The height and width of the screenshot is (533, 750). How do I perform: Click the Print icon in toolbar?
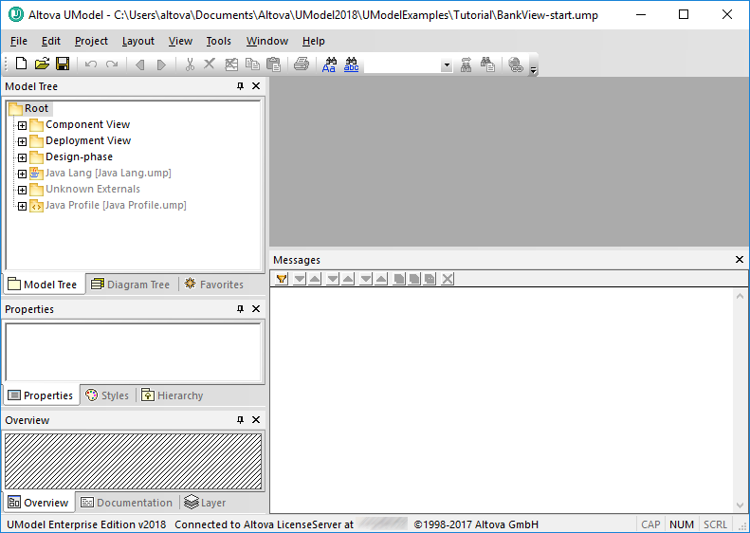click(301, 64)
